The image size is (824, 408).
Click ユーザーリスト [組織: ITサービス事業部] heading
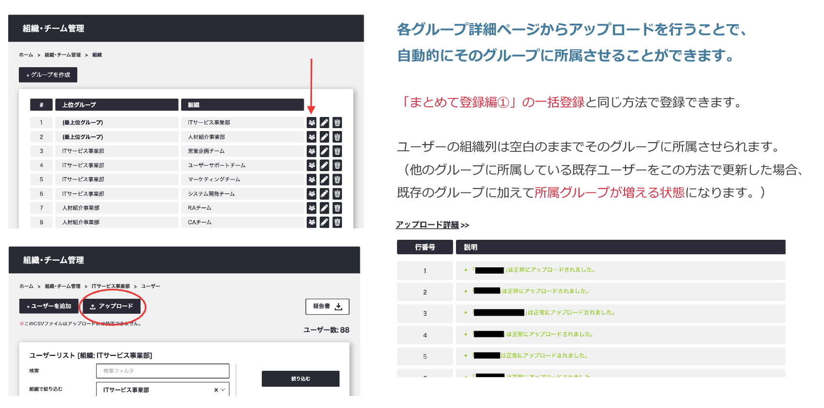tap(91, 355)
